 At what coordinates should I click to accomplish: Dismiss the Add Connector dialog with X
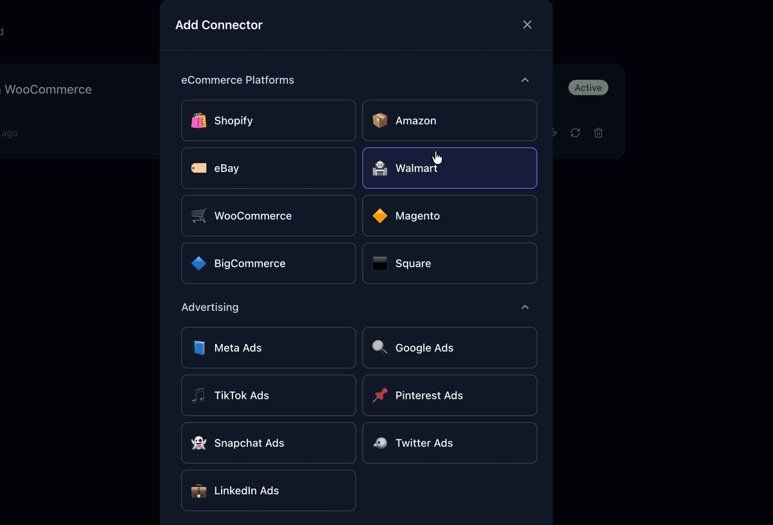(527, 24)
